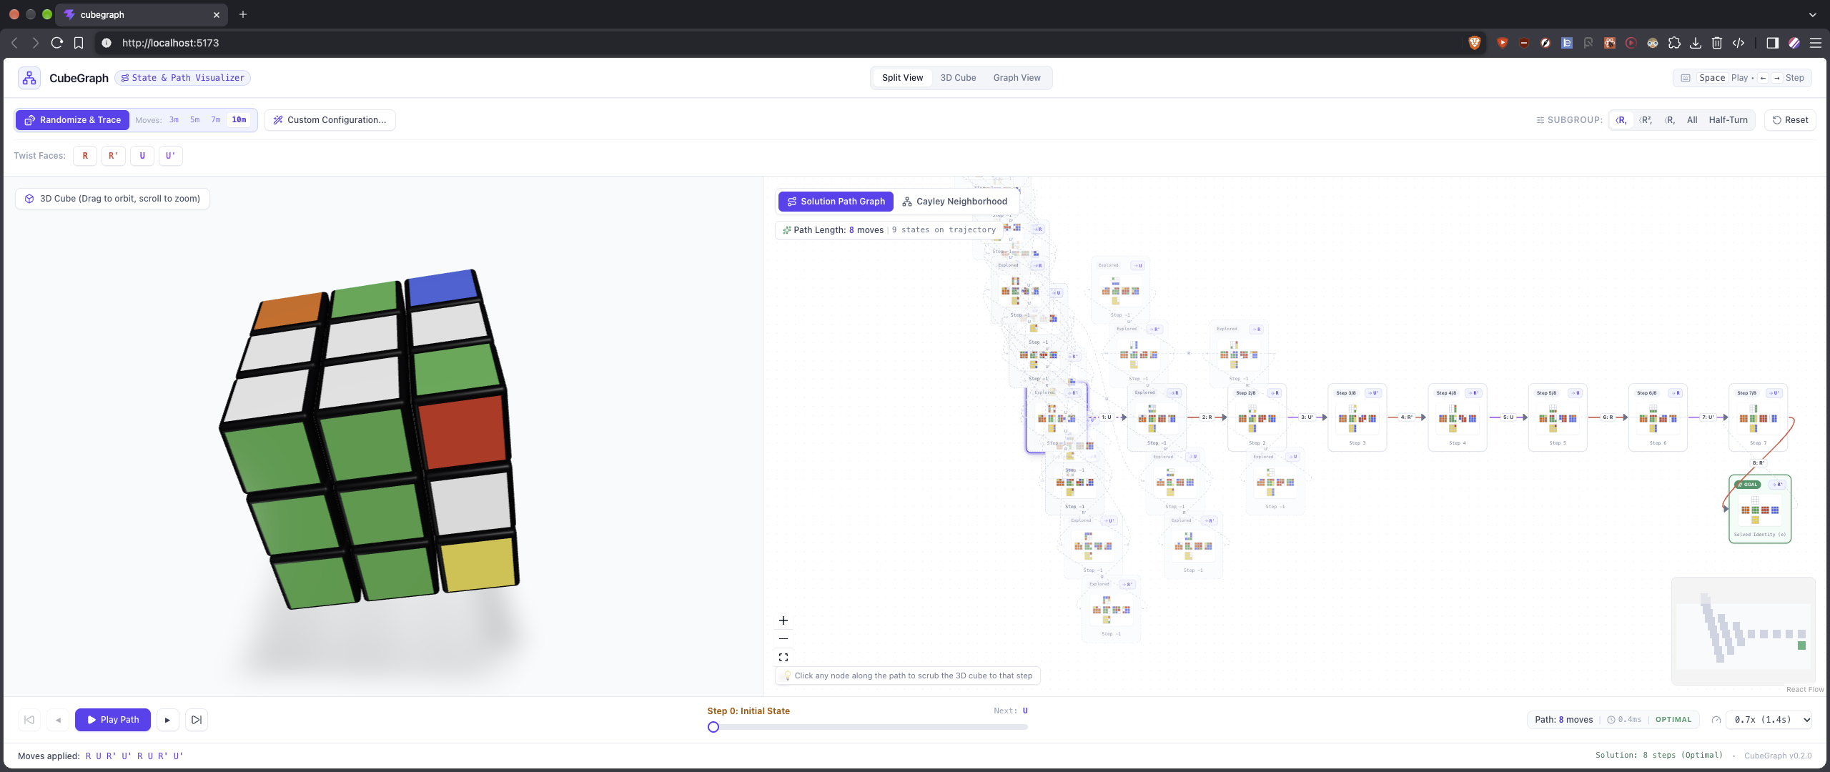Jump to first step icon

(29, 720)
